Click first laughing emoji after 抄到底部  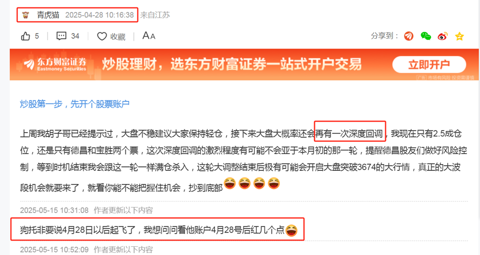(x=230, y=184)
